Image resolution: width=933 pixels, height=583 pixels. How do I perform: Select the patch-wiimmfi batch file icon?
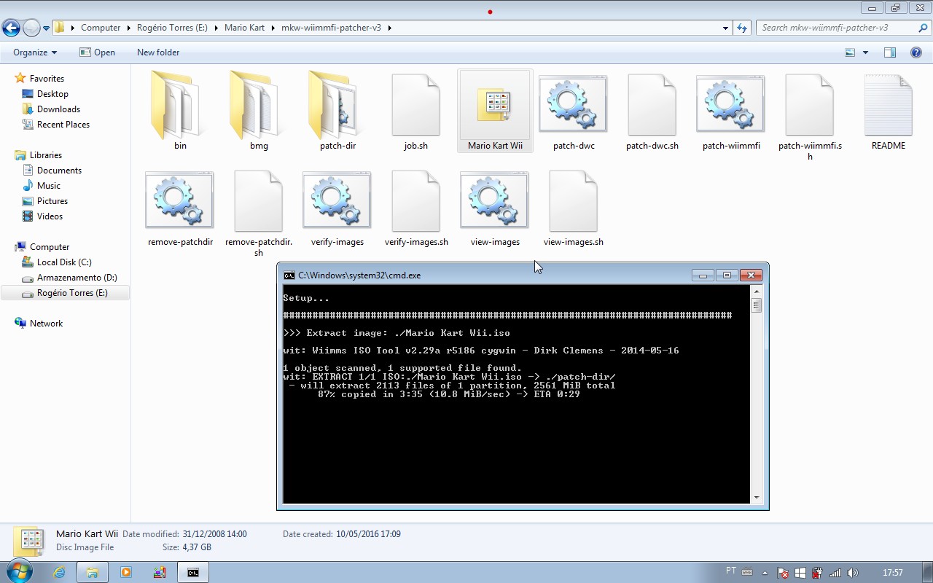pyautogui.click(x=730, y=106)
